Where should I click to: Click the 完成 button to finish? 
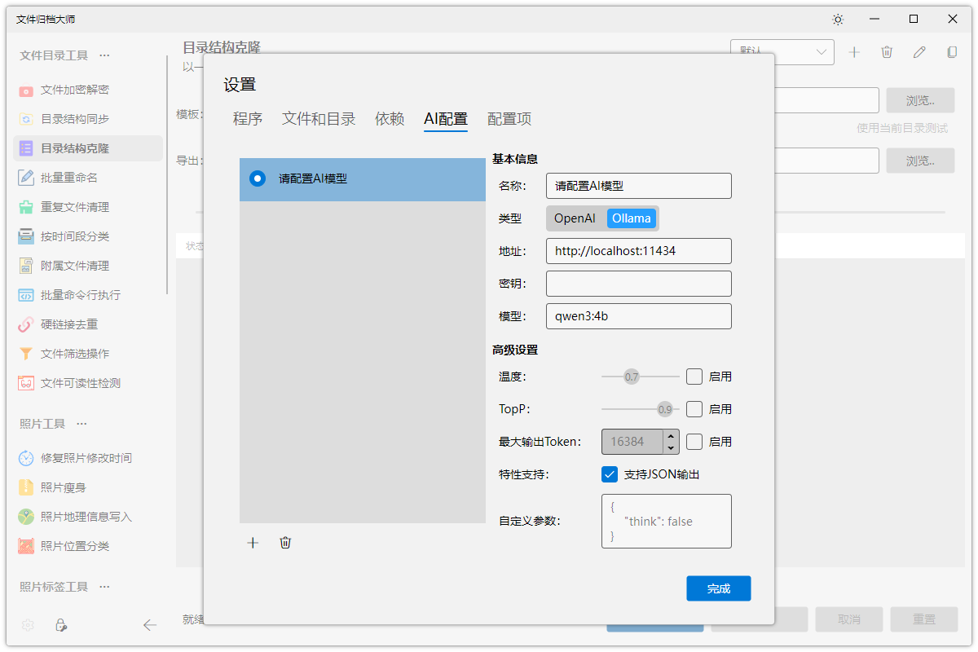pyautogui.click(x=718, y=588)
